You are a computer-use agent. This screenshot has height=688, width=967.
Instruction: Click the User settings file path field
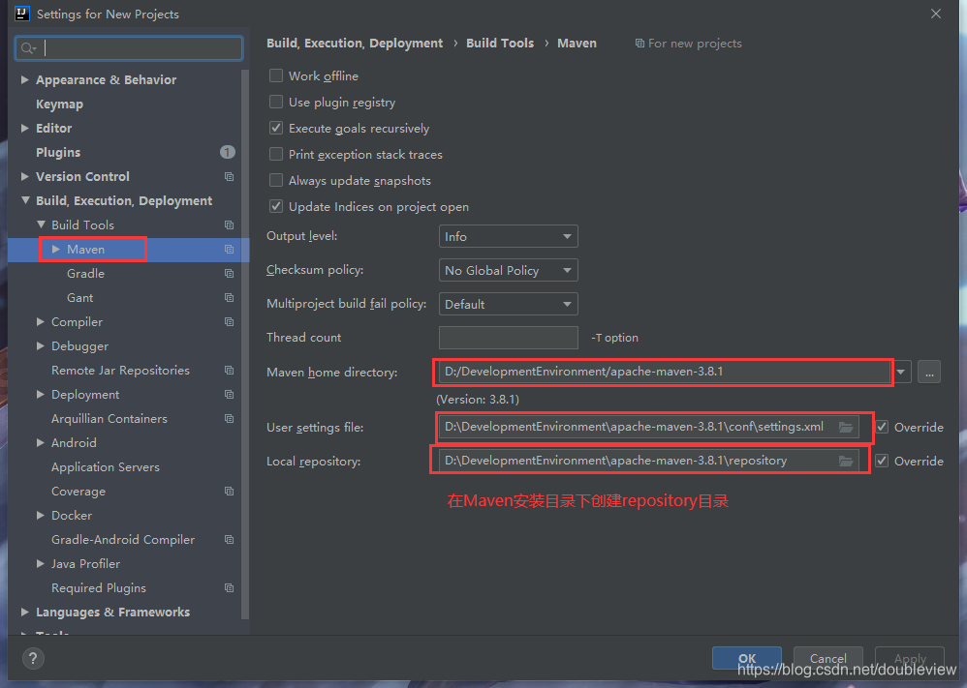(649, 427)
